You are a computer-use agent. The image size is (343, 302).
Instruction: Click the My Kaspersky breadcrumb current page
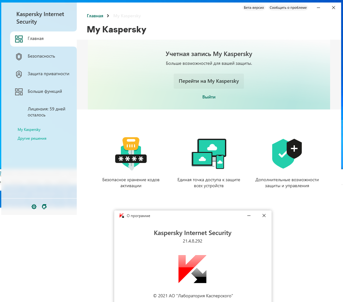coord(127,16)
